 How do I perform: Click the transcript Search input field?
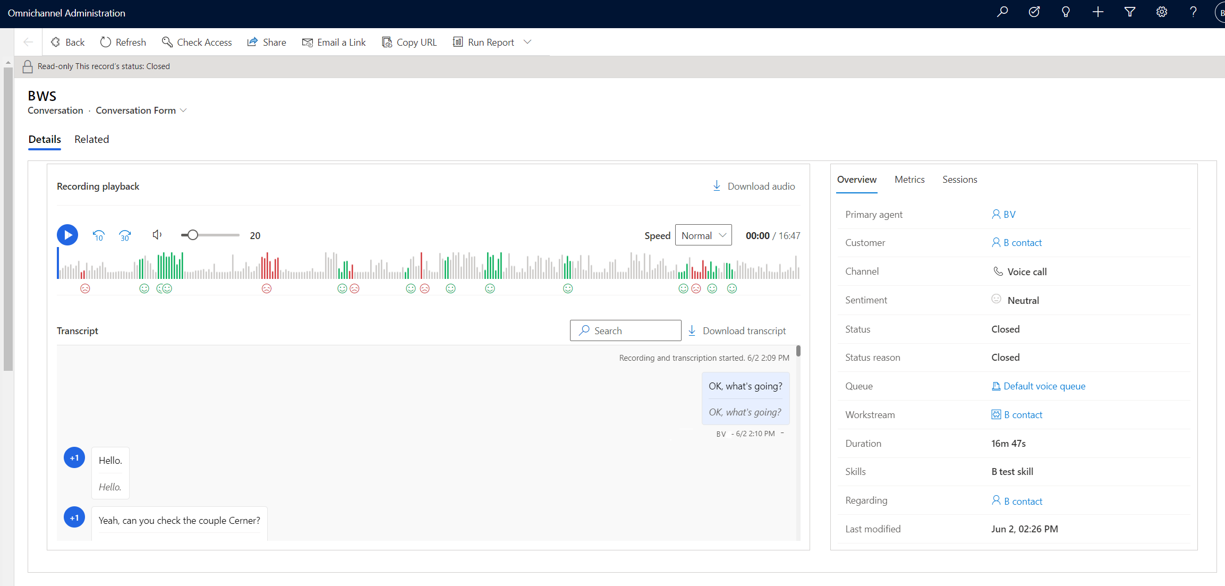[x=624, y=330]
